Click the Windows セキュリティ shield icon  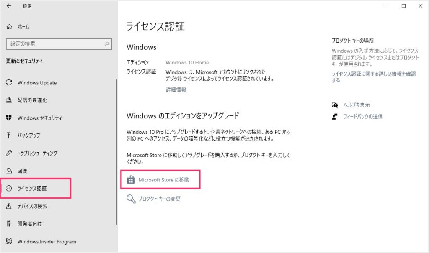point(9,118)
